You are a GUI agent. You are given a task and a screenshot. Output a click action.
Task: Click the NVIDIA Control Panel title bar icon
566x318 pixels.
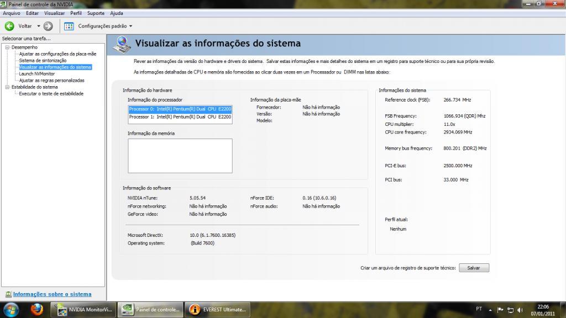click(x=3, y=4)
